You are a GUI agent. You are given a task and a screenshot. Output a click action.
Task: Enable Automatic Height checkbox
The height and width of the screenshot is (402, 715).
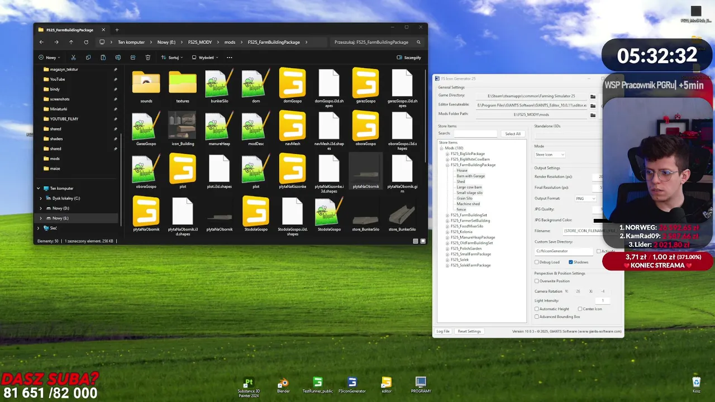[x=537, y=309]
